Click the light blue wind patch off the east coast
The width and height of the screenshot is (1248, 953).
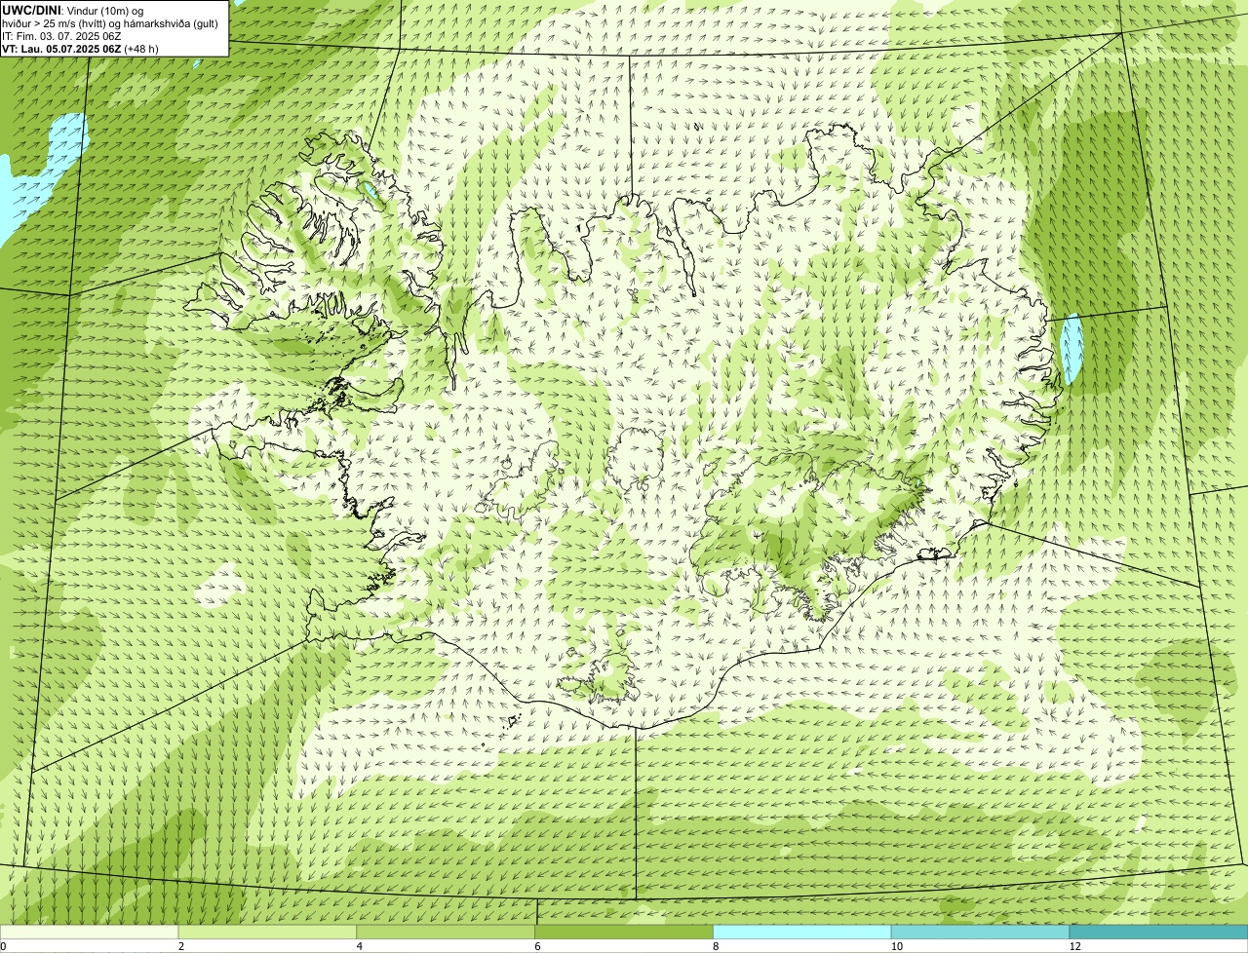pyautogui.click(x=1072, y=349)
